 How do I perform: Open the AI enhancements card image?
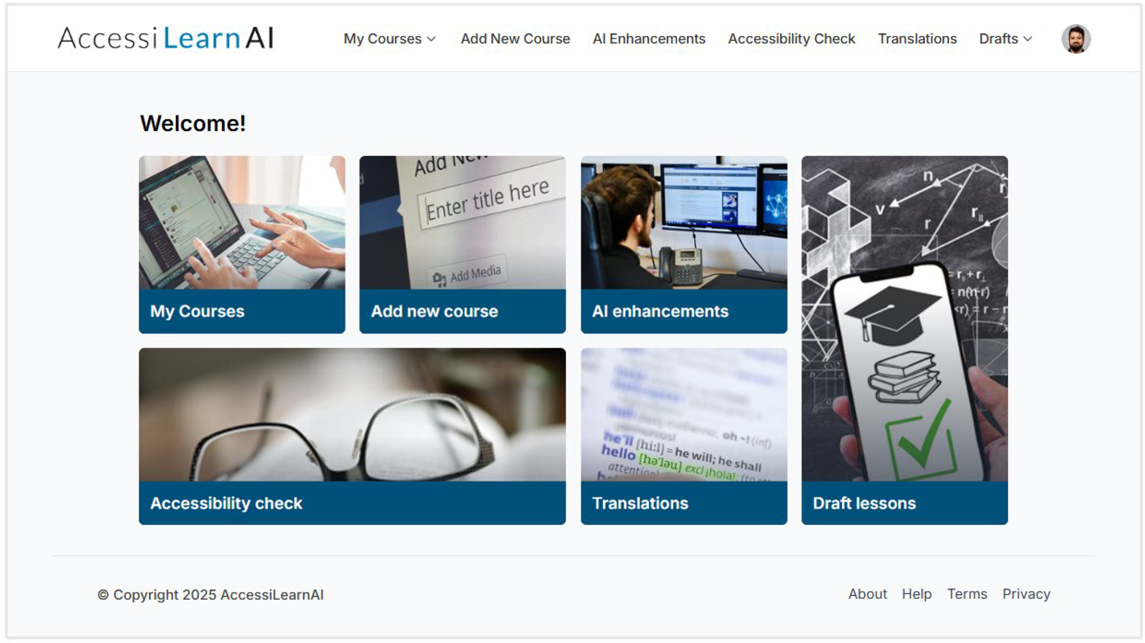coord(684,223)
